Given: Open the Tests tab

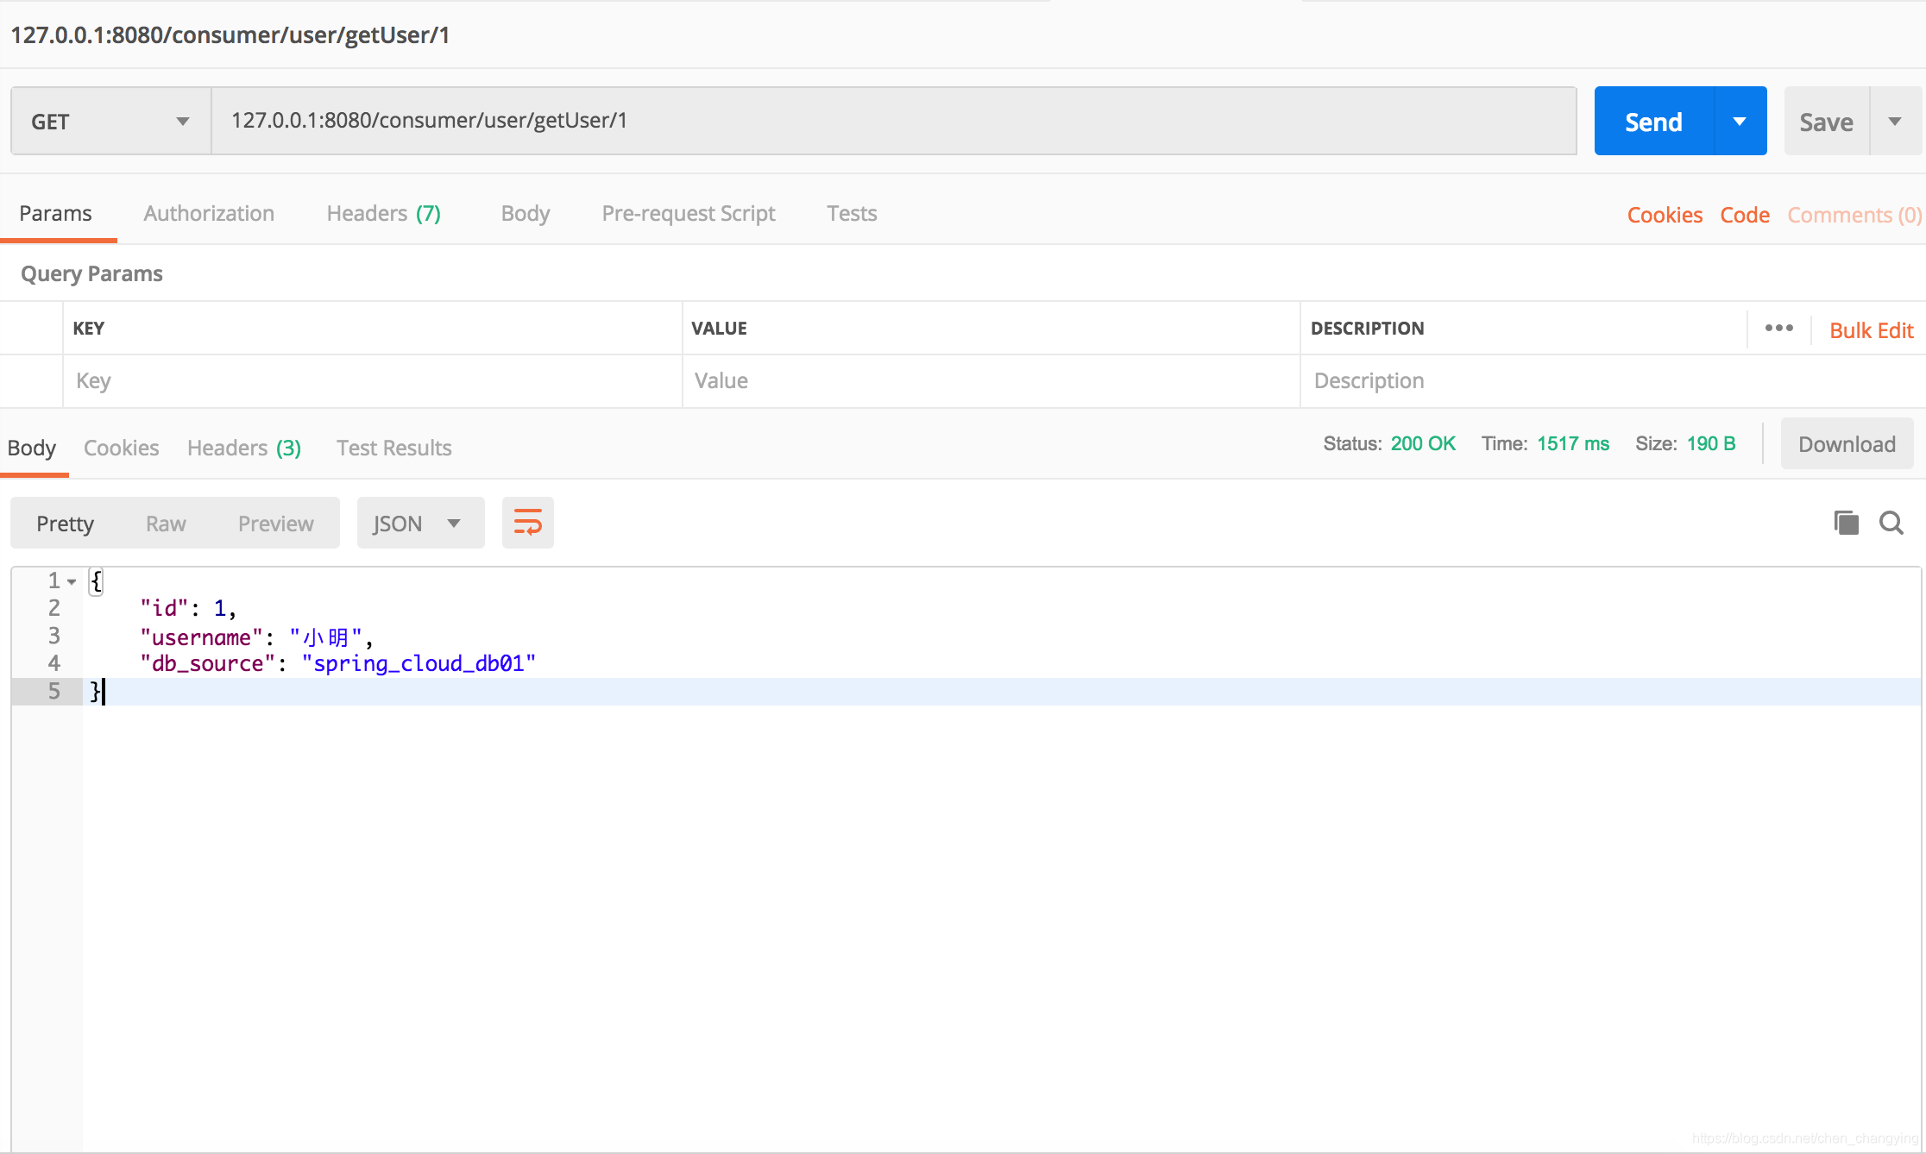Looking at the screenshot, I should 852,213.
